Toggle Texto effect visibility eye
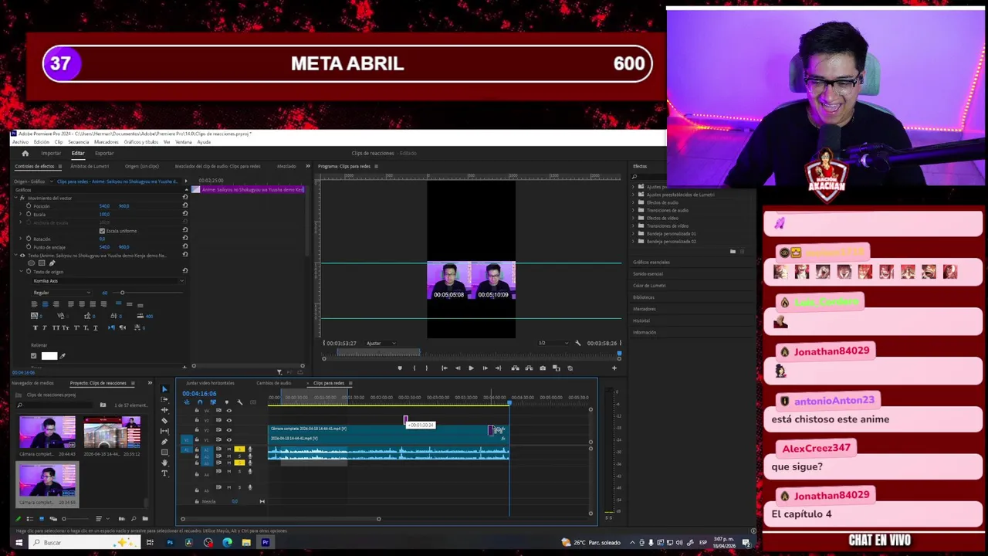Image resolution: width=988 pixels, height=556 pixels. point(22,256)
